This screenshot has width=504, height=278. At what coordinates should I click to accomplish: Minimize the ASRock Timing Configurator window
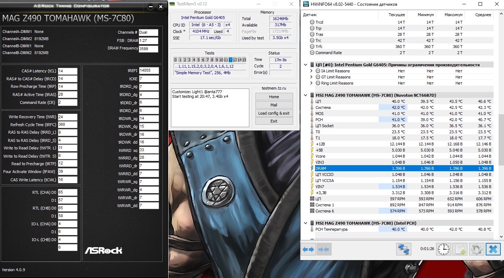point(151,6)
